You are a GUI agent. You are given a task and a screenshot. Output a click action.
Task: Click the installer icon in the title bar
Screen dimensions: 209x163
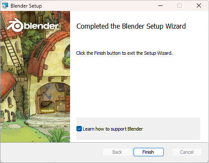[5, 5]
